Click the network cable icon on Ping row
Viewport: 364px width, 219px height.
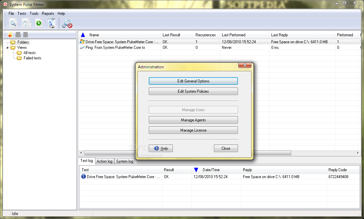point(82,47)
